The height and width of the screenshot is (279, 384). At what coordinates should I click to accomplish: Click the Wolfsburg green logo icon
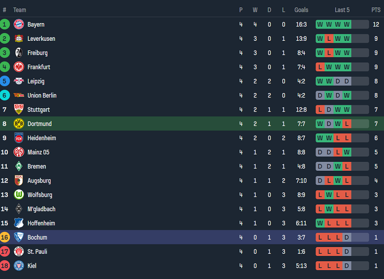(x=19, y=194)
